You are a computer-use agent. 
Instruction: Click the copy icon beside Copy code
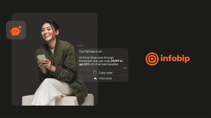(x=95, y=73)
